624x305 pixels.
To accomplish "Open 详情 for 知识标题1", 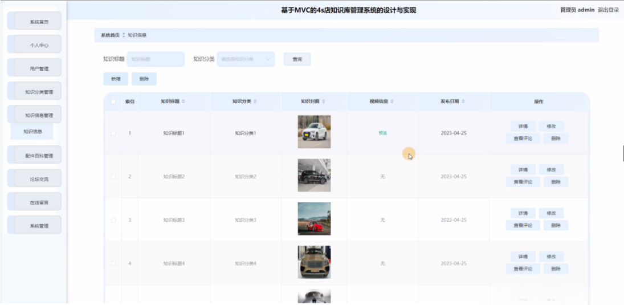I will pyautogui.click(x=523, y=126).
